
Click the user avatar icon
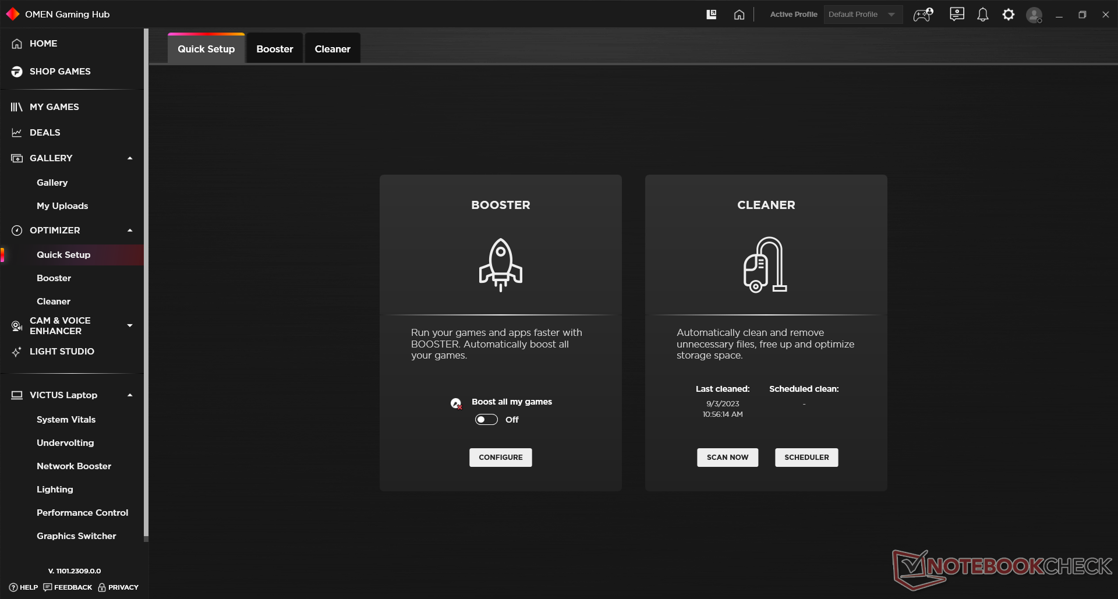coord(1034,15)
